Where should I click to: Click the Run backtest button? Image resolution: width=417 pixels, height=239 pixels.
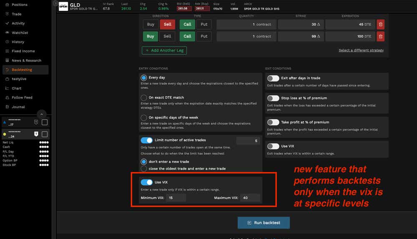pos(264,223)
